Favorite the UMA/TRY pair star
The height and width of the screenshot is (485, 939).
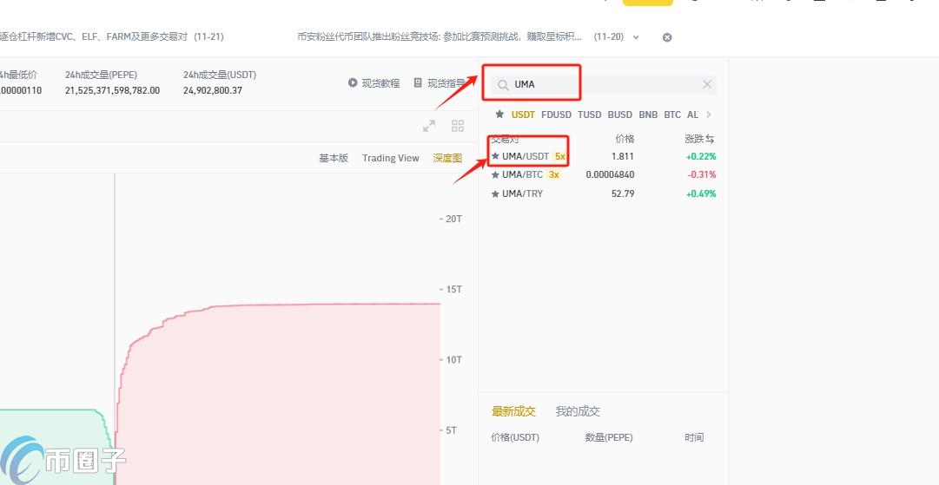[495, 193]
